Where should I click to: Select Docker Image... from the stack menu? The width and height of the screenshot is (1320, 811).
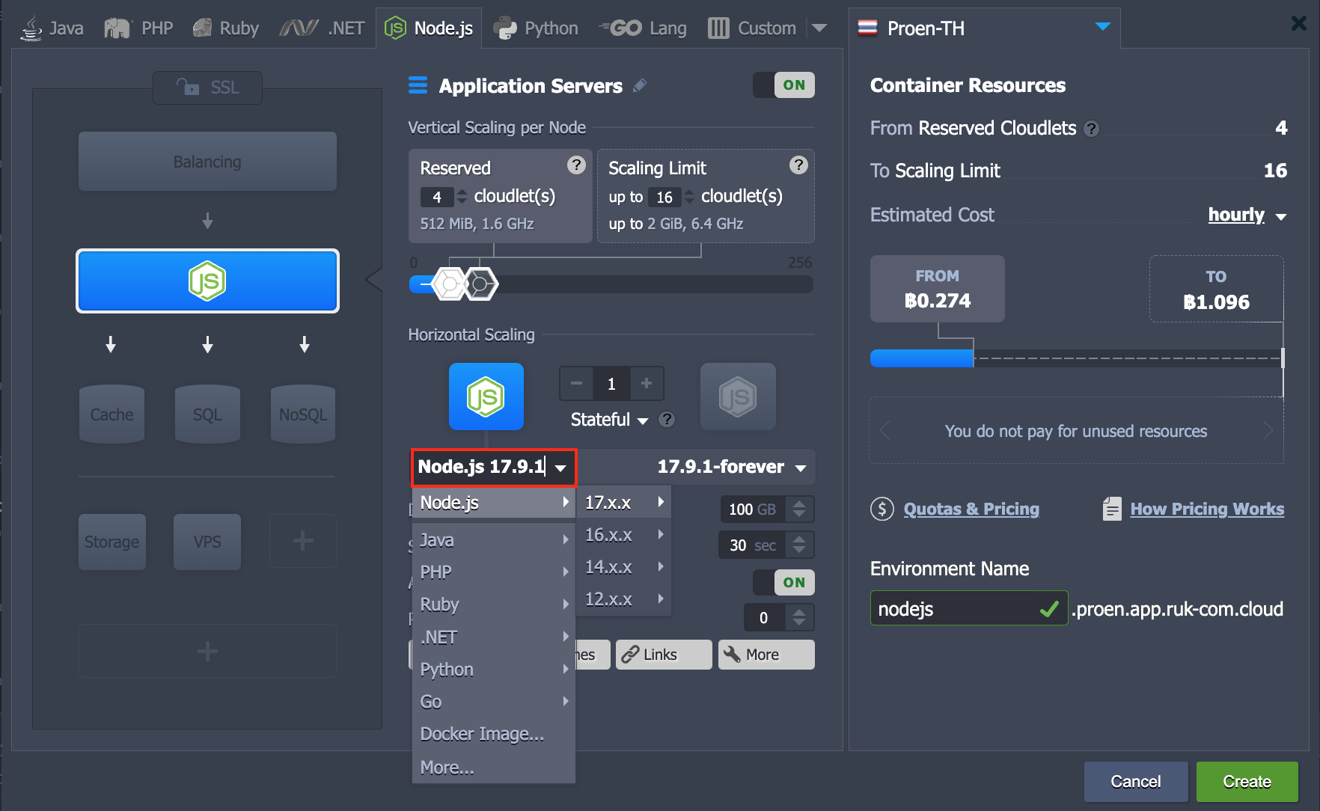(x=494, y=734)
